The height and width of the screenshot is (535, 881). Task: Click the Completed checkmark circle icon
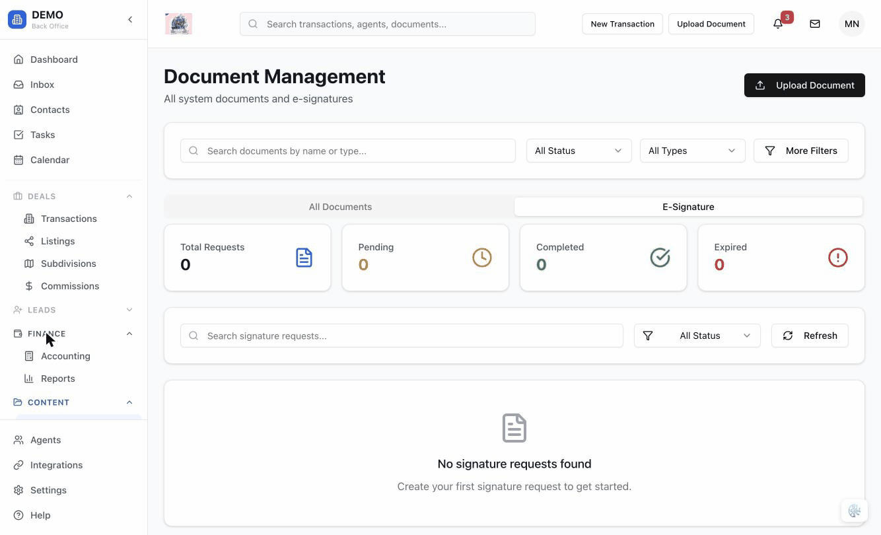click(660, 258)
